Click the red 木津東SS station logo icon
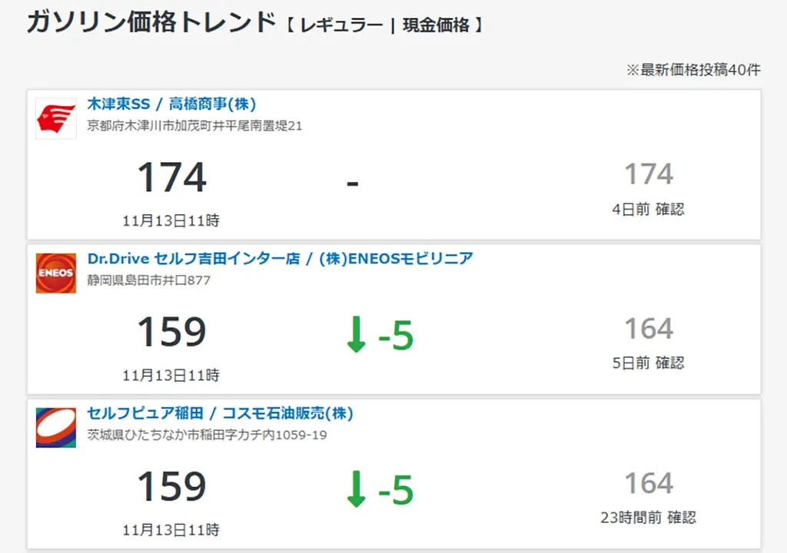Viewport: 787px width, 553px height. [x=56, y=119]
